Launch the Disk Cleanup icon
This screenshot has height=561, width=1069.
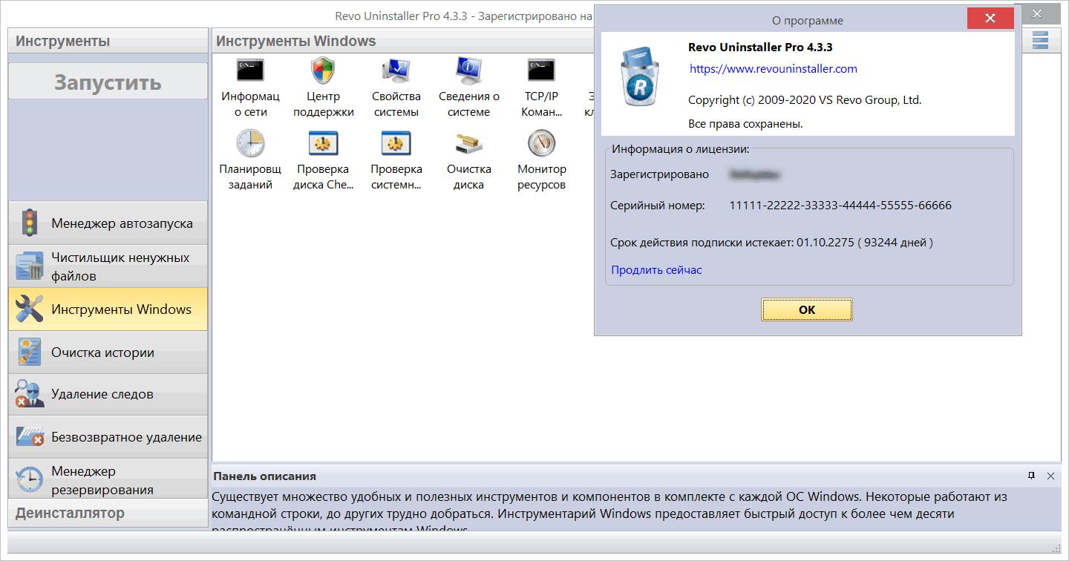(468, 144)
